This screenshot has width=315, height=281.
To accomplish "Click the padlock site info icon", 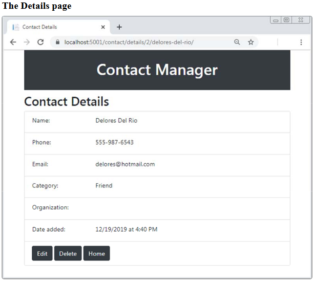I will pos(58,42).
